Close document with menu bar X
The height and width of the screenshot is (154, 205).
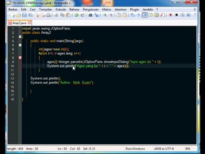(195, 9)
